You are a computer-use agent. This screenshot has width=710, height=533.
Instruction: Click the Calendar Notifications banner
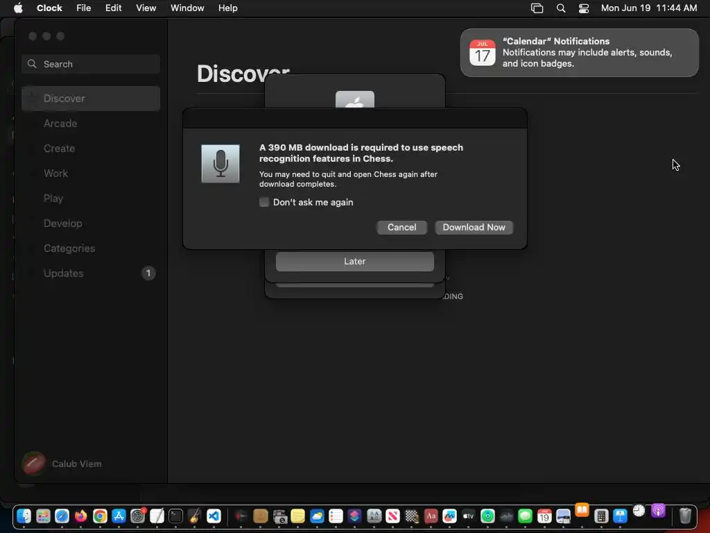point(579,53)
